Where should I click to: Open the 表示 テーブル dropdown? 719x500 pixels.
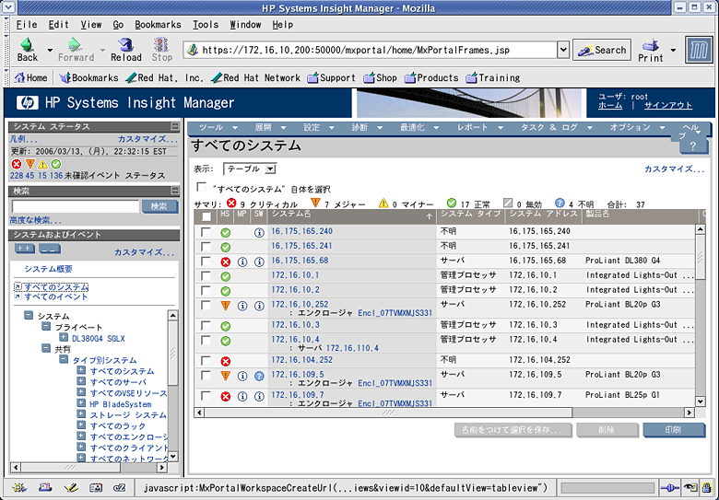coord(250,169)
